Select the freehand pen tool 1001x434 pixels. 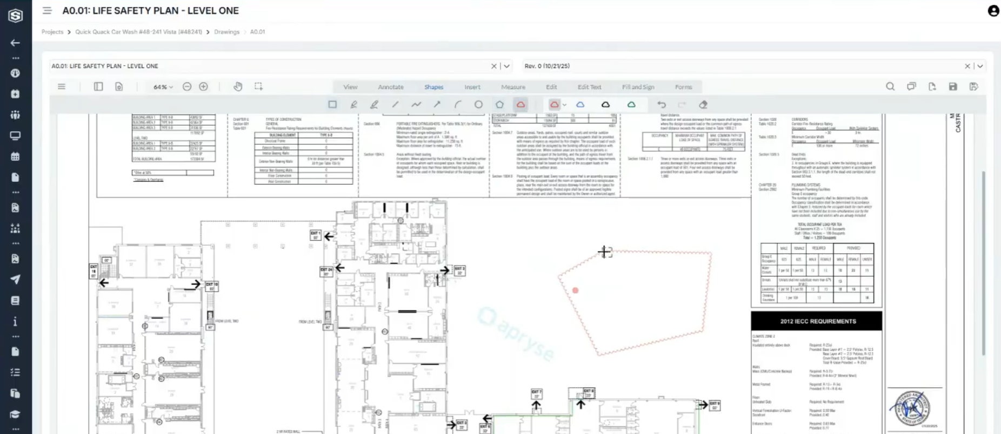point(353,105)
